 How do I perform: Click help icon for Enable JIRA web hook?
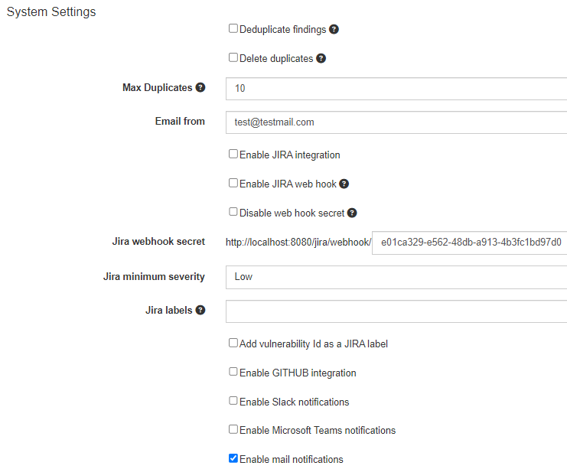344,184
